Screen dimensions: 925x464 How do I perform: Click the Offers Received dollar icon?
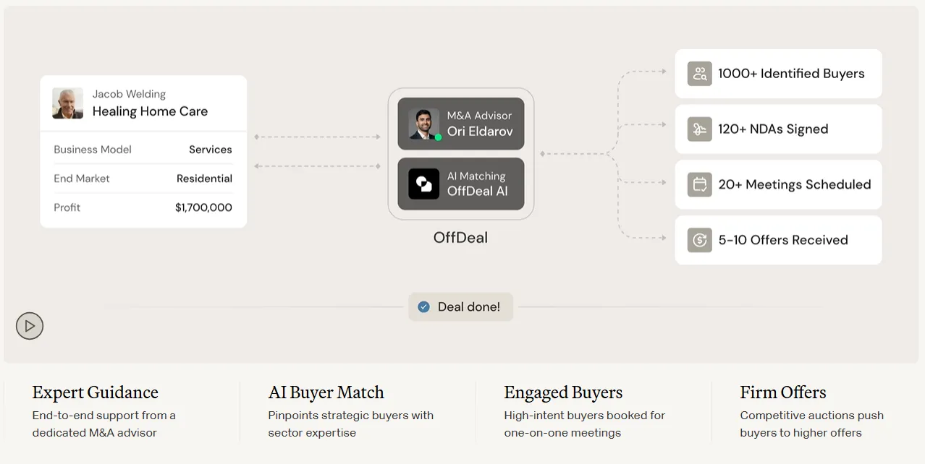[699, 240]
